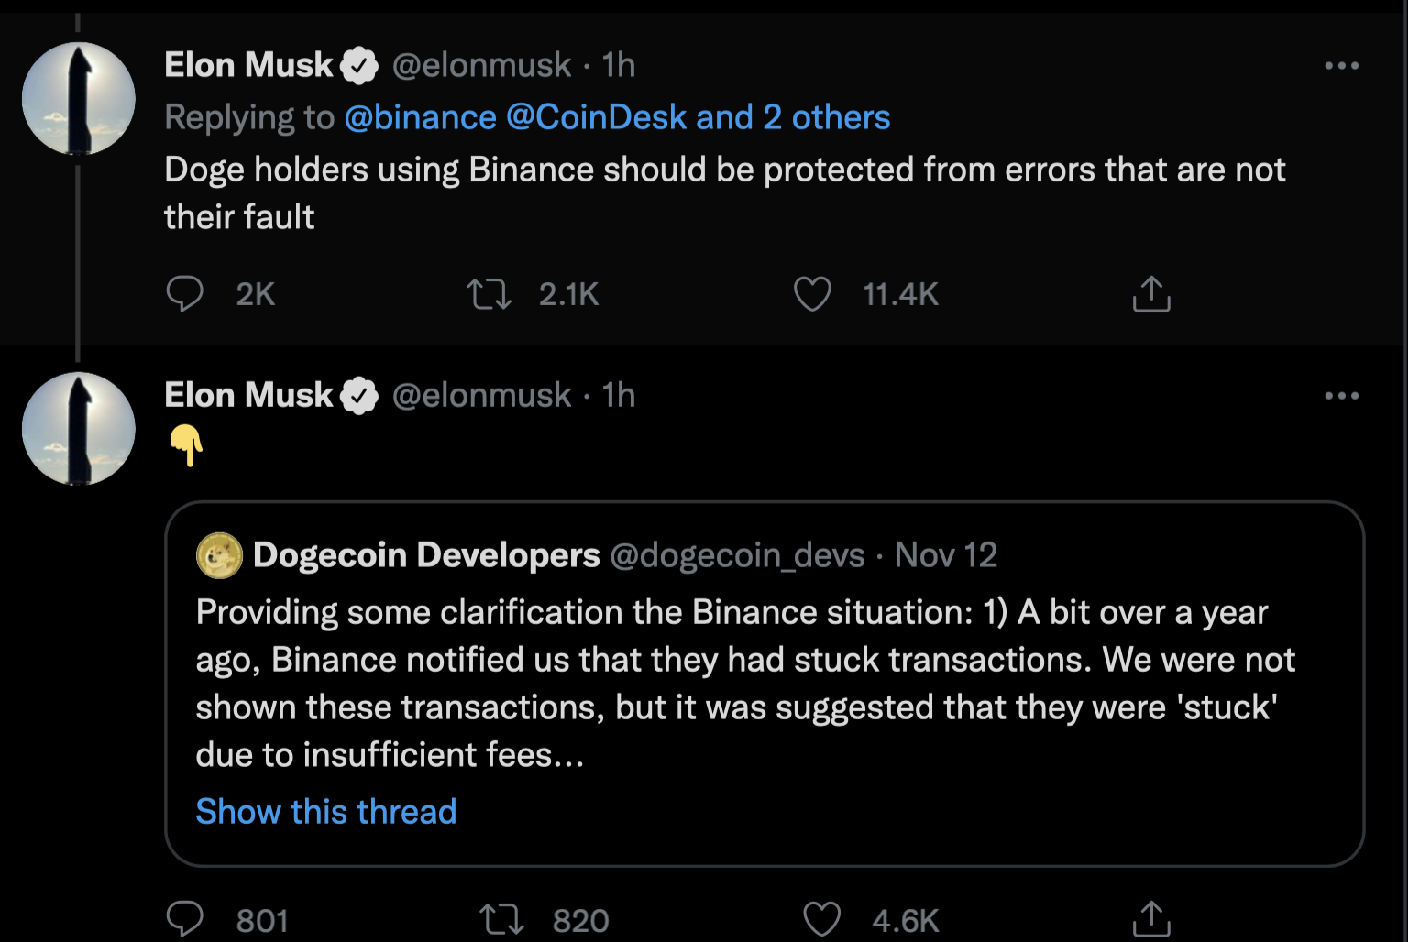Open the @CoinDesk mention link
Image resolution: width=1408 pixels, height=942 pixels.
coord(596,117)
